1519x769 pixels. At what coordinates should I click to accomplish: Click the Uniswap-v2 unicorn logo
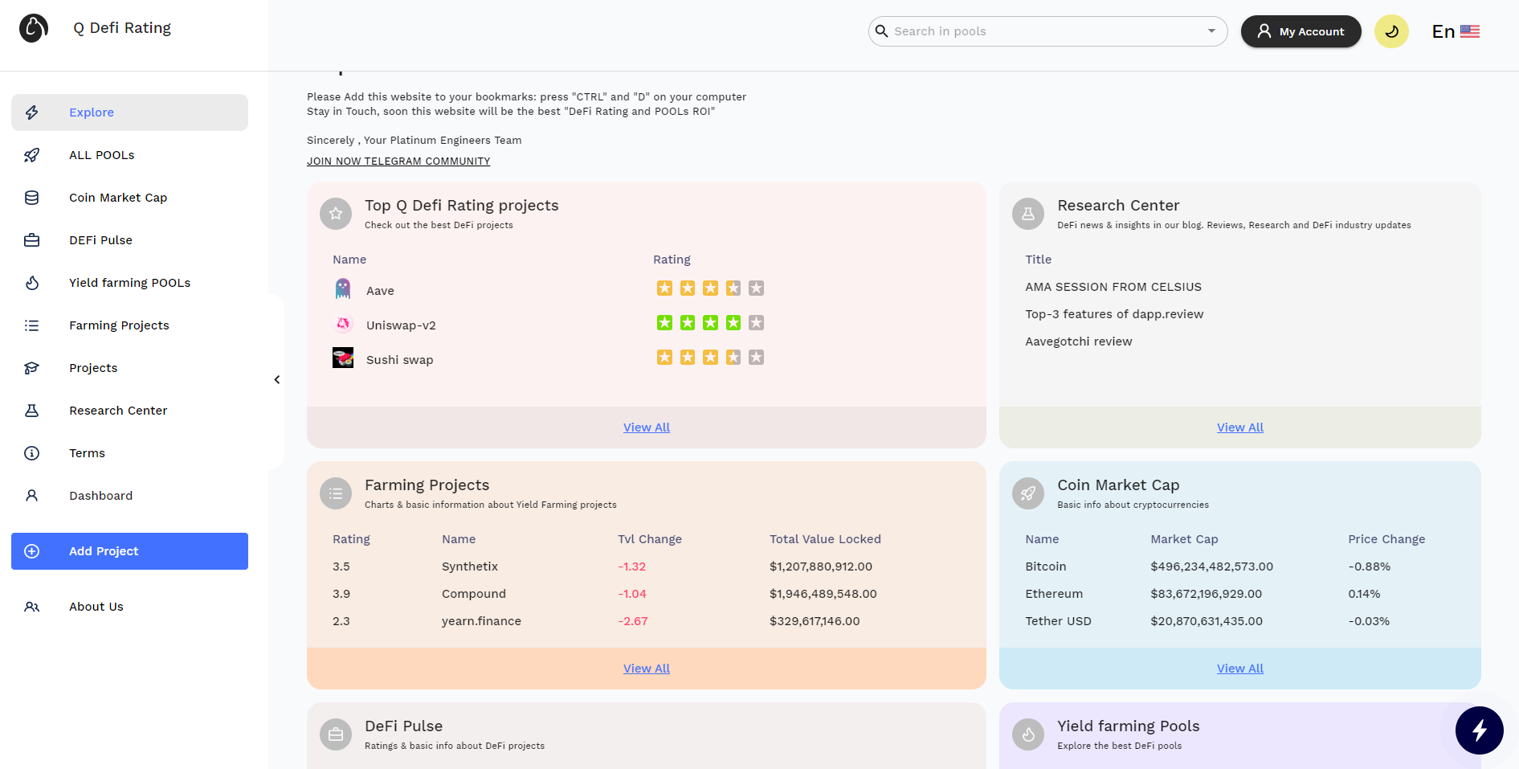pos(343,323)
